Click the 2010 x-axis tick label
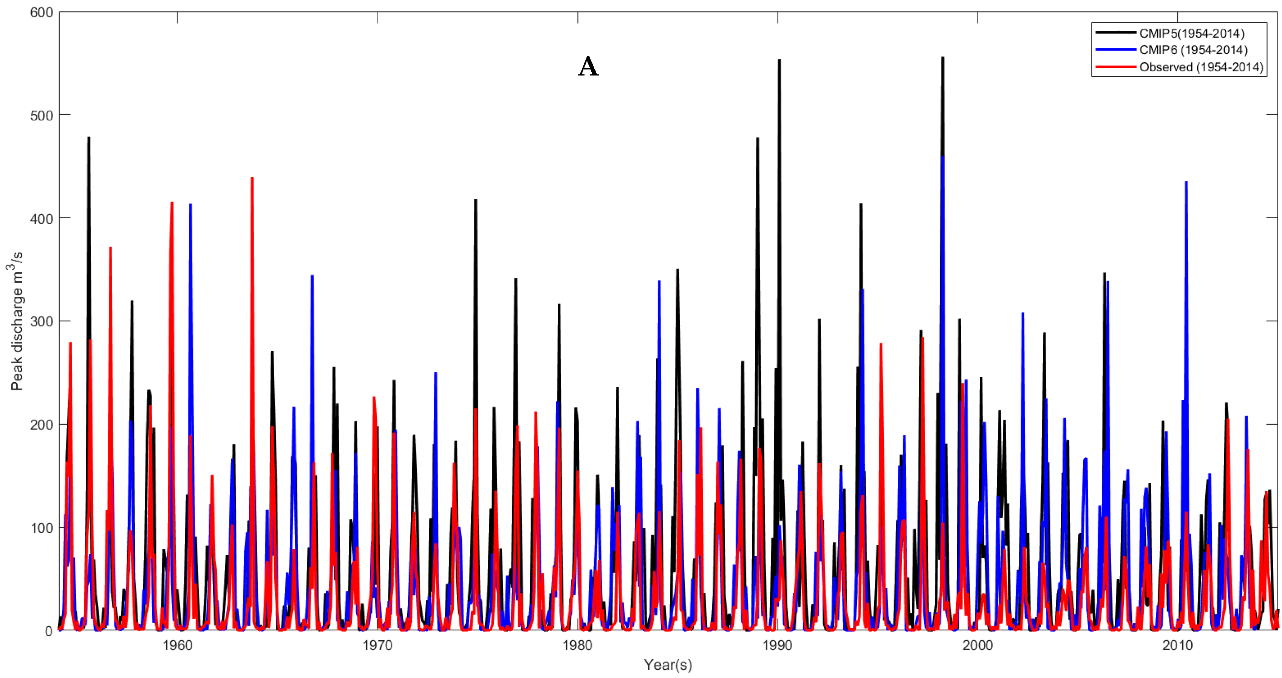1282x678 pixels. coord(1177,645)
